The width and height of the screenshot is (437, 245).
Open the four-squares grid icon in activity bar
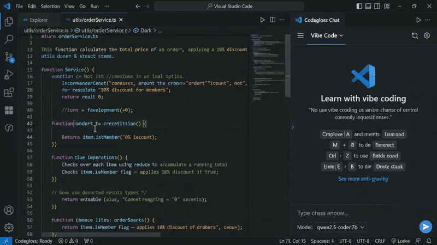click(9, 111)
